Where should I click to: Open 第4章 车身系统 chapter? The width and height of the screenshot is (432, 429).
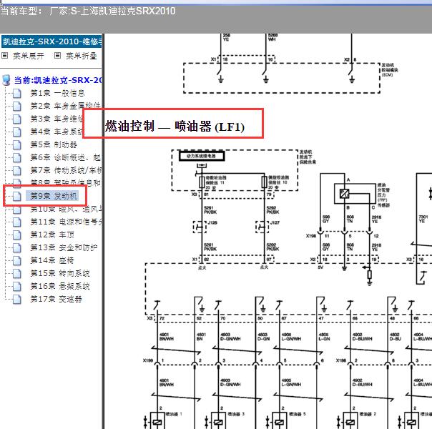pos(57,132)
